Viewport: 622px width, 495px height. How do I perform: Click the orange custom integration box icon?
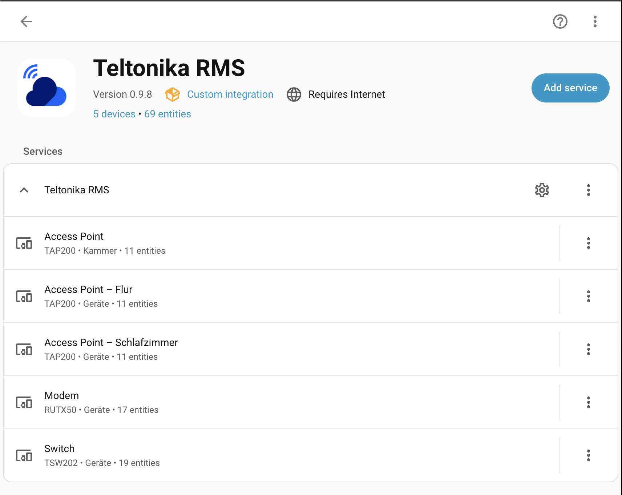click(x=173, y=94)
